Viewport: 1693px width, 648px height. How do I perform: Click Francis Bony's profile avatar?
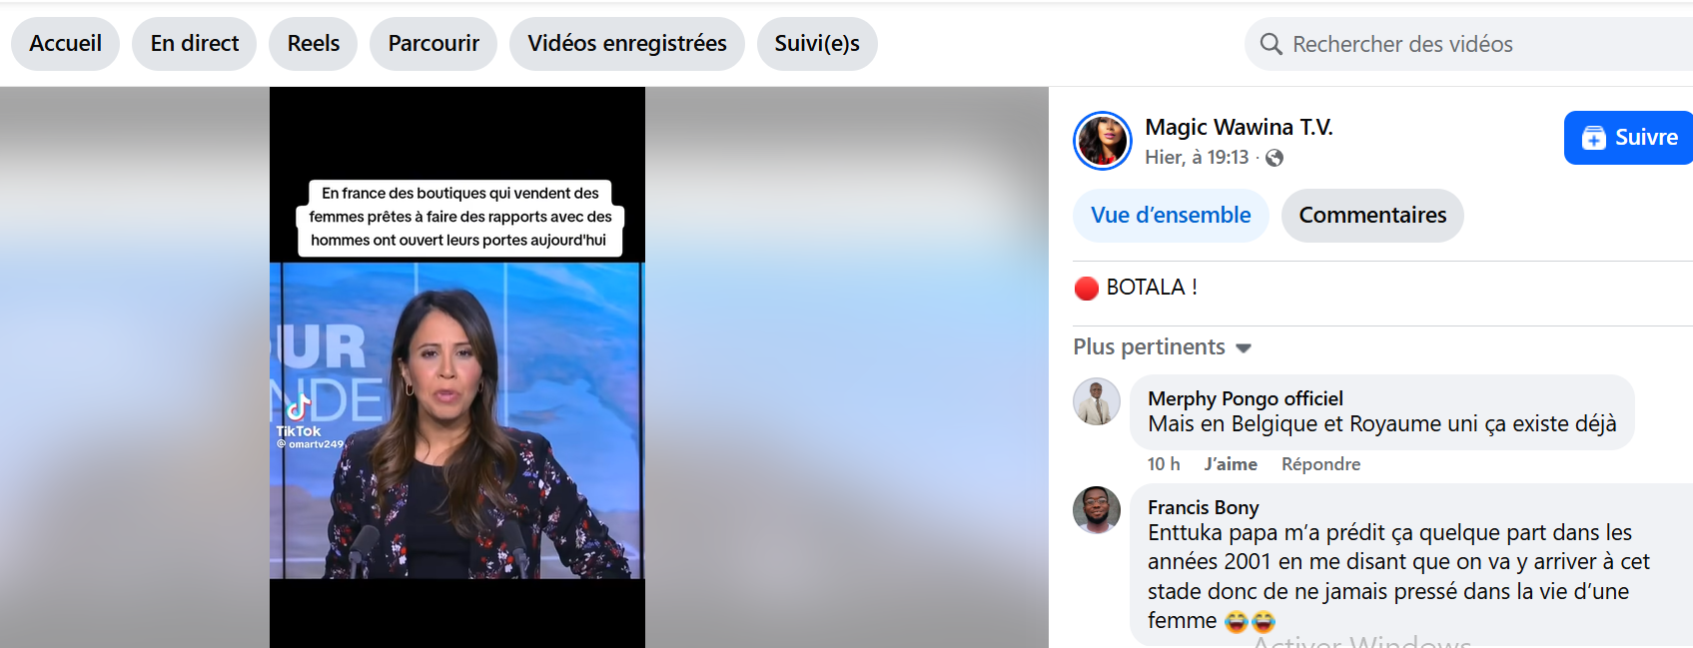(x=1096, y=510)
